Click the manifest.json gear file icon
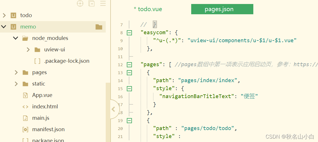The image size is (318, 142). (25, 129)
